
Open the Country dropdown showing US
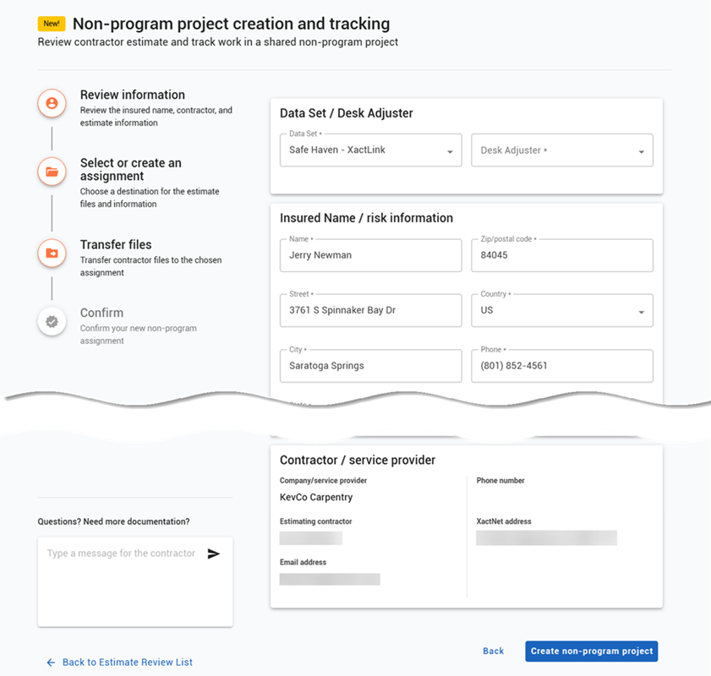tap(562, 310)
